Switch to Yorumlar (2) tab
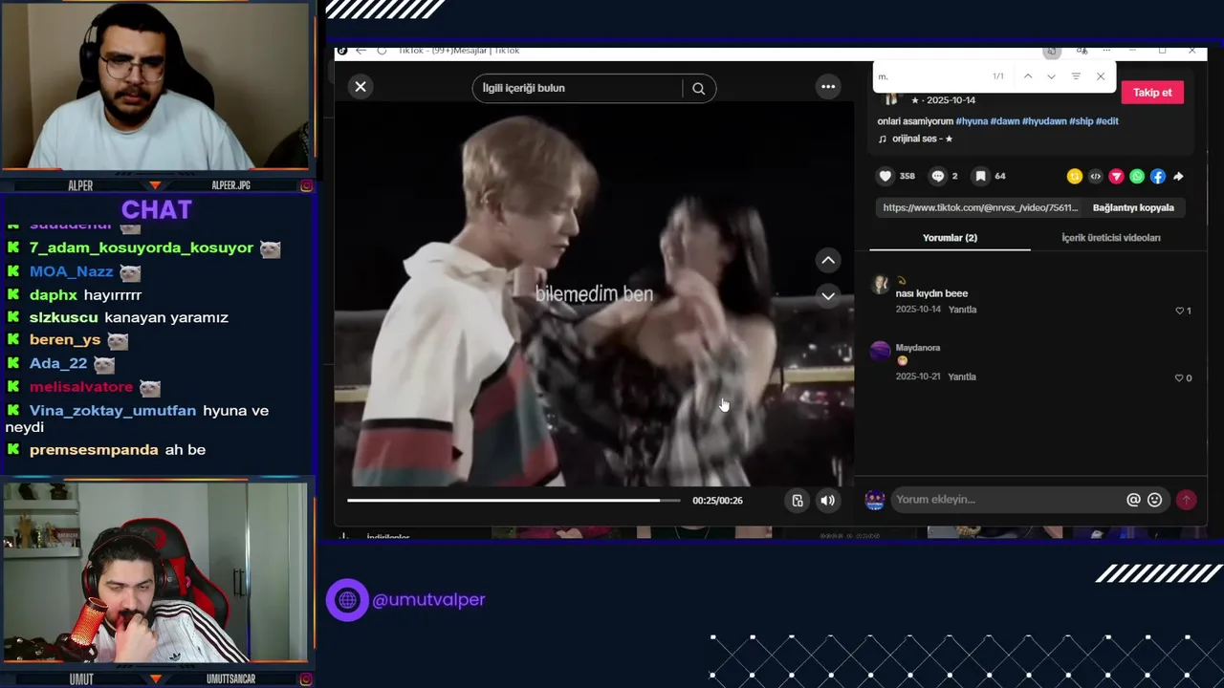This screenshot has width=1224, height=688. tap(950, 238)
